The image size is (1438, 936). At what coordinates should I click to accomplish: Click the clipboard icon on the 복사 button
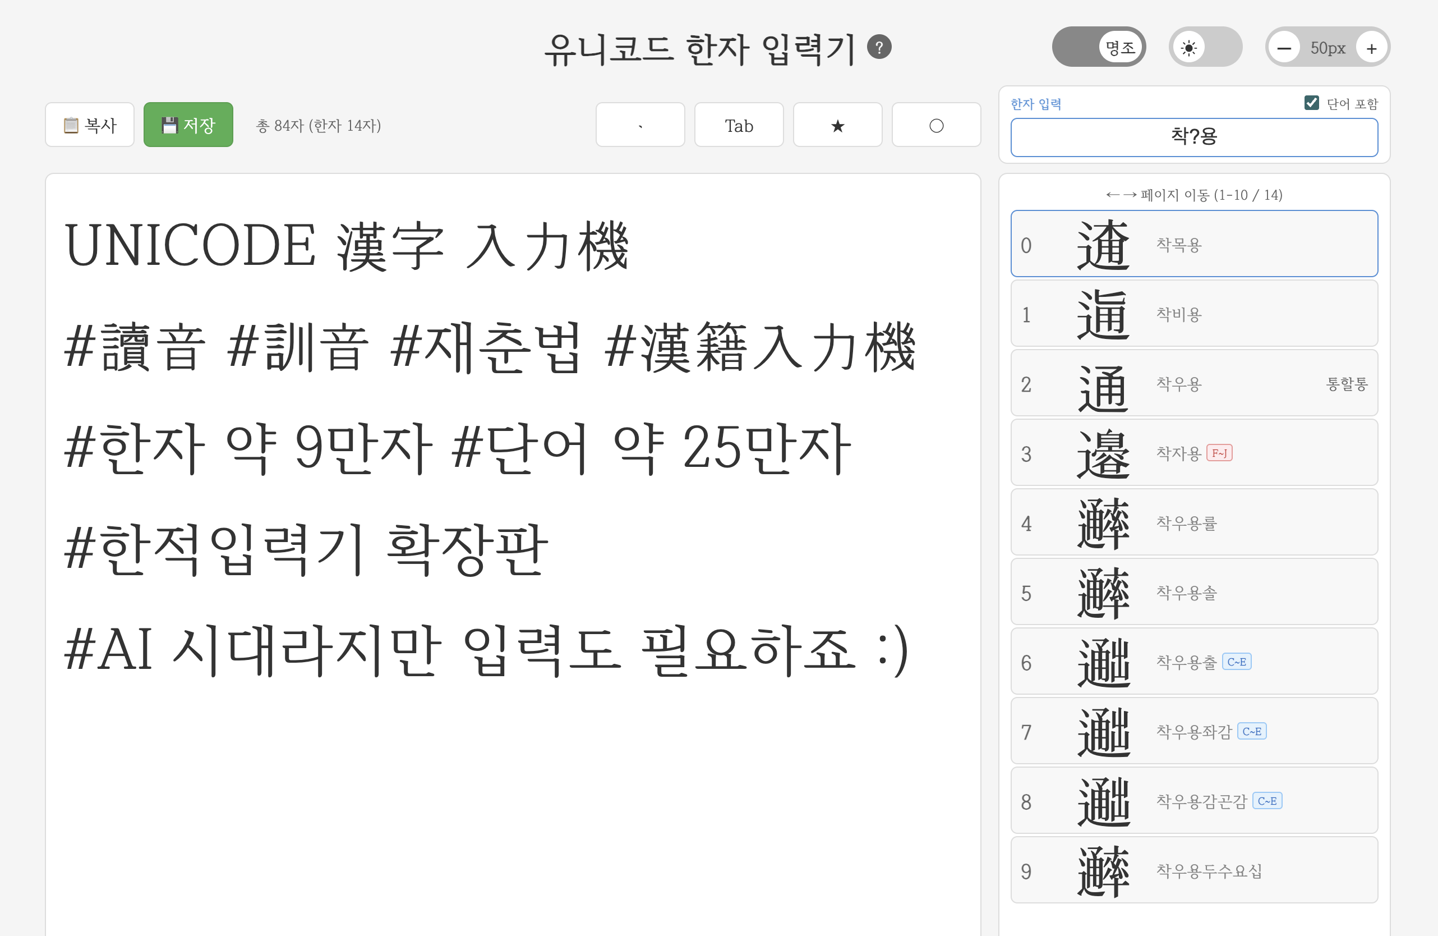[72, 125]
